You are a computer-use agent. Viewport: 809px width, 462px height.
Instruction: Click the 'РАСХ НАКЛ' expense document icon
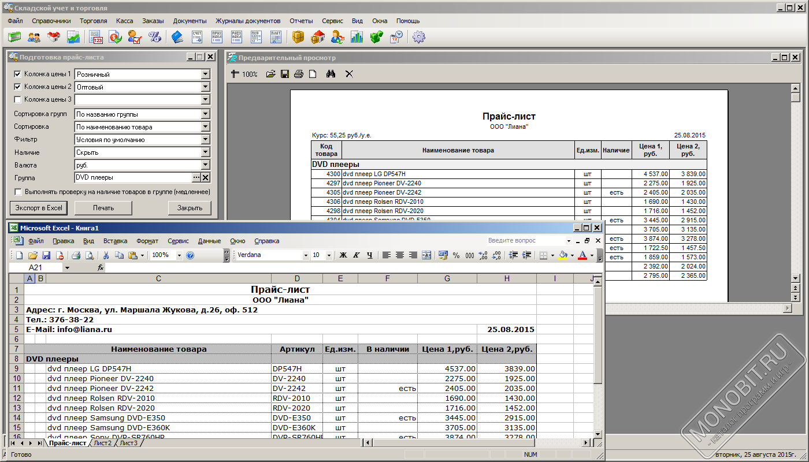tap(236, 38)
